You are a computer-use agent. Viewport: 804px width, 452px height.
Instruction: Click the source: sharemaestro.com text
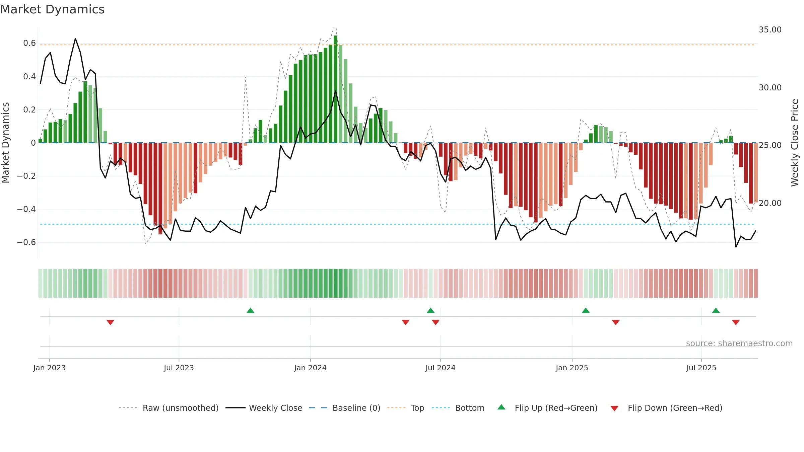click(x=739, y=343)
